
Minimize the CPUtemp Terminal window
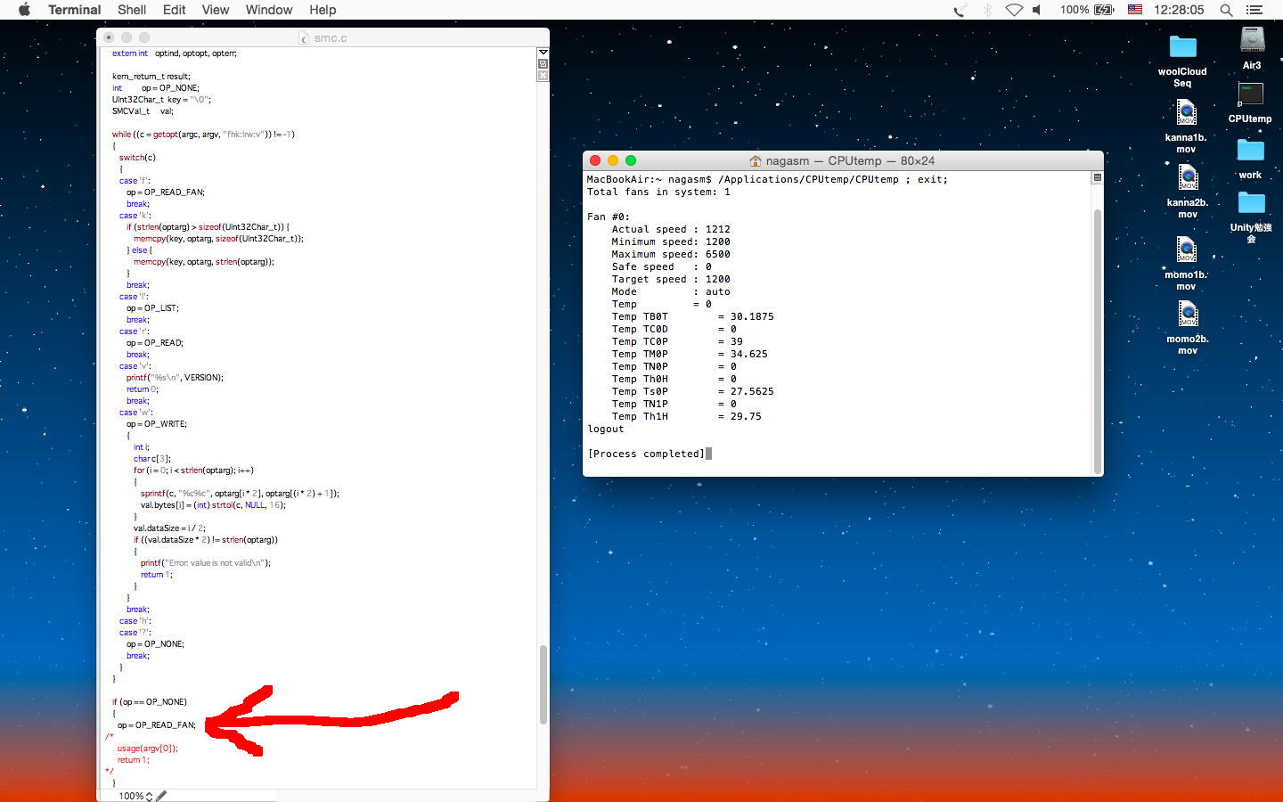click(x=613, y=160)
